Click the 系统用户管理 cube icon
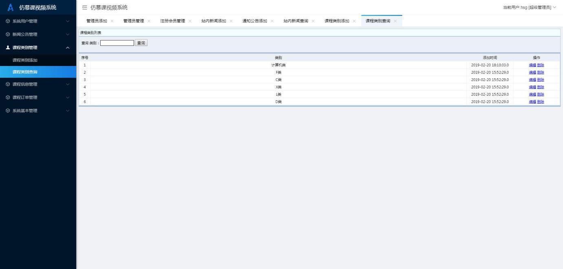Screen dimensions: 563x269 pyautogui.click(x=8, y=21)
